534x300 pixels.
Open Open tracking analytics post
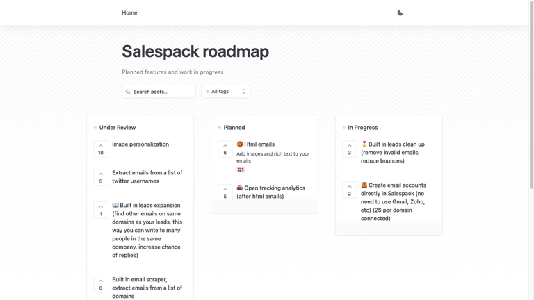(x=270, y=192)
